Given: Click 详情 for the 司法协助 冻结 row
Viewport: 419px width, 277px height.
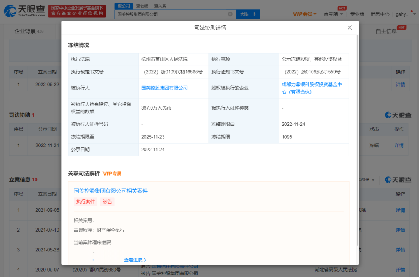Looking at the screenshot, I should pyautogui.click(x=399, y=145).
